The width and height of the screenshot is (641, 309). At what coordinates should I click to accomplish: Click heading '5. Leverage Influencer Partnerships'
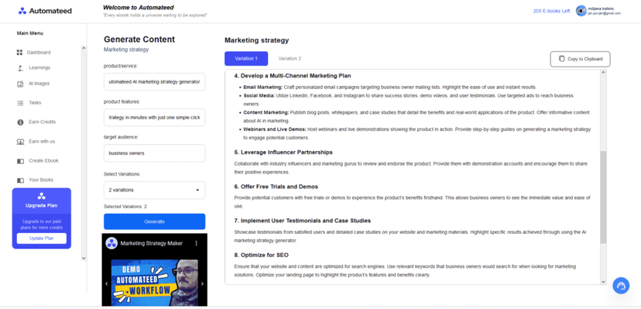[x=283, y=153]
